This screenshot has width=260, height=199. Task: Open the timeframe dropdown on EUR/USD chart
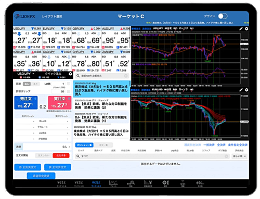point(167,89)
